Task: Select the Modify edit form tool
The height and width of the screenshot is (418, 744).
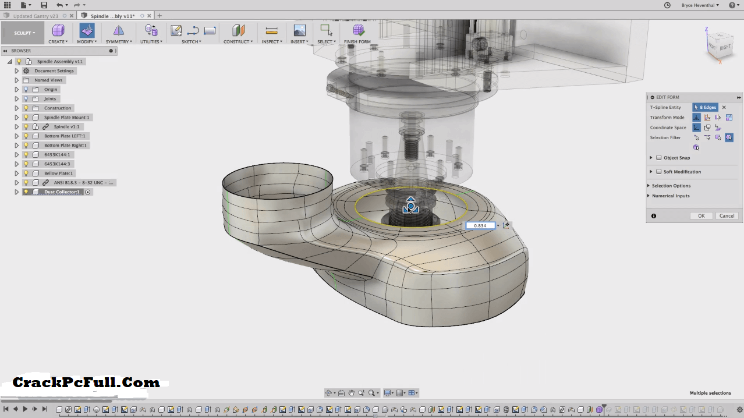Action: [x=87, y=31]
